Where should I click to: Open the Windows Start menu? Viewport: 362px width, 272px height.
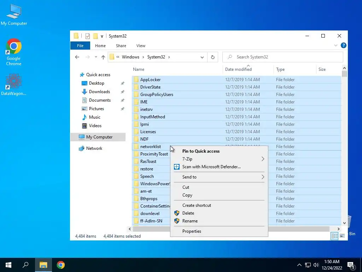[x=8, y=265]
